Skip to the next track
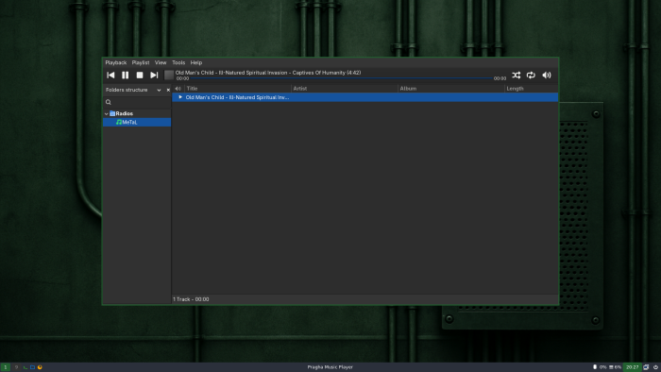661x372 pixels. click(154, 75)
